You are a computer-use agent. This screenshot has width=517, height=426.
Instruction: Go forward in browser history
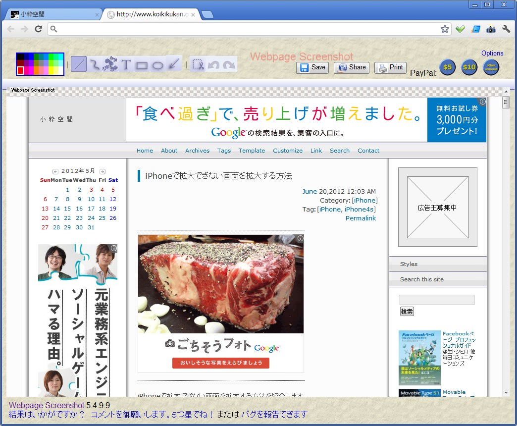coord(24,29)
